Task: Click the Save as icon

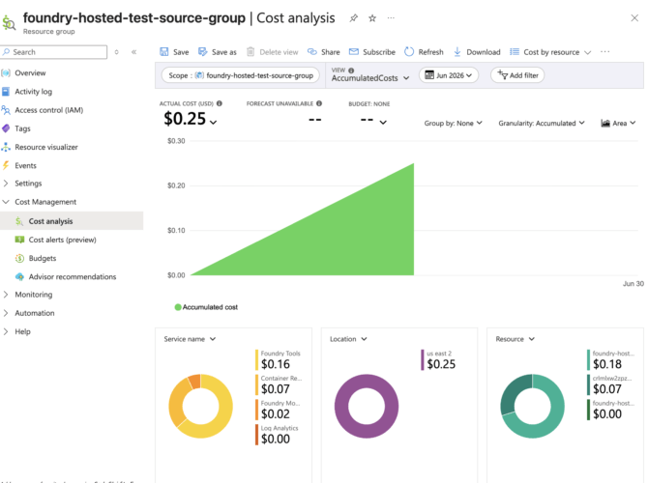Action: (x=202, y=51)
